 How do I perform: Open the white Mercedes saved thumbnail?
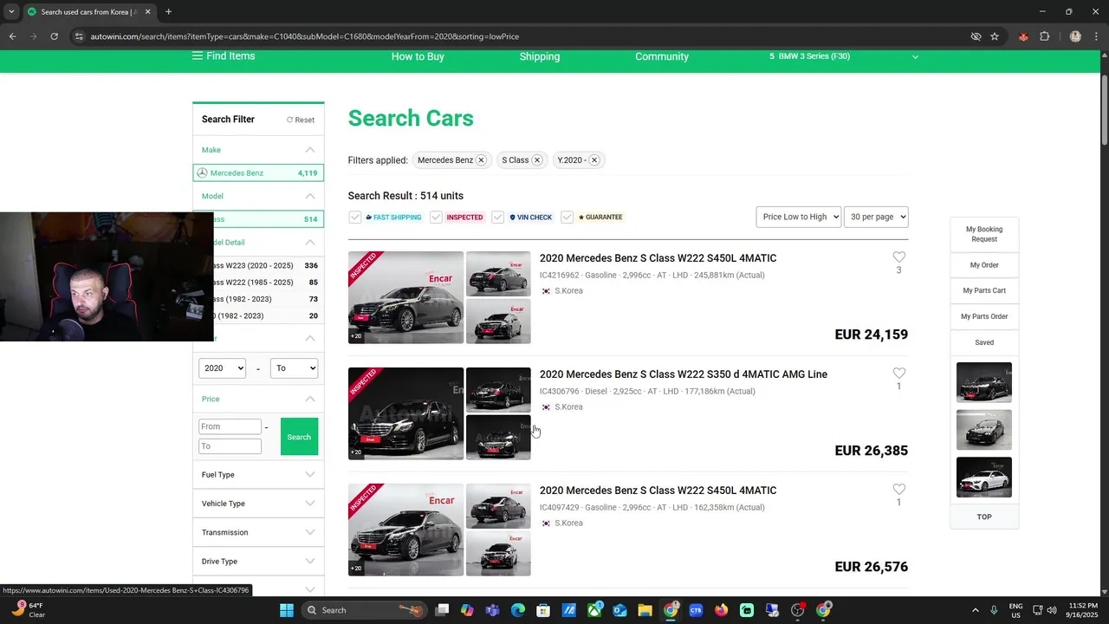(x=984, y=477)
